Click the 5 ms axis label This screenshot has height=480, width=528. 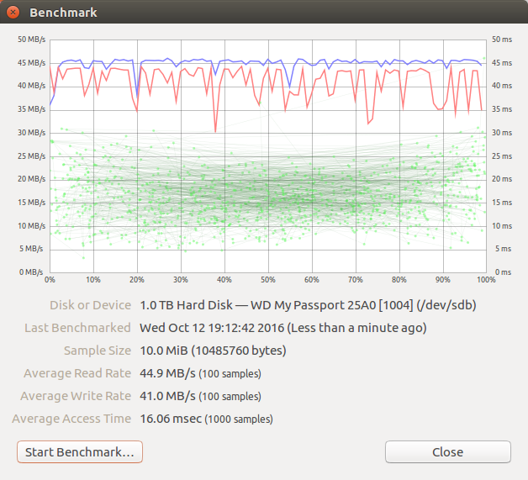[x=503, y=249]
